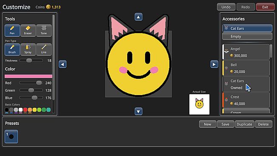Viewport: 277px width, 156px height.
Task: Click the equipped Cat Ears slot
Action: 247,28
